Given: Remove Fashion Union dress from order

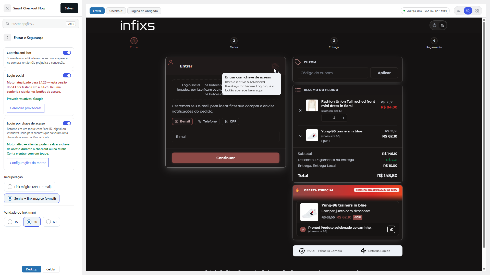Looking at the screenshot, I should pos(300,111).
